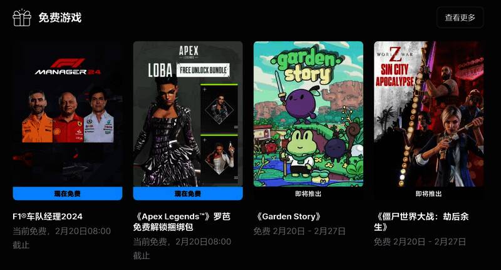Open the F1®车队经理2024 title link

48,216
